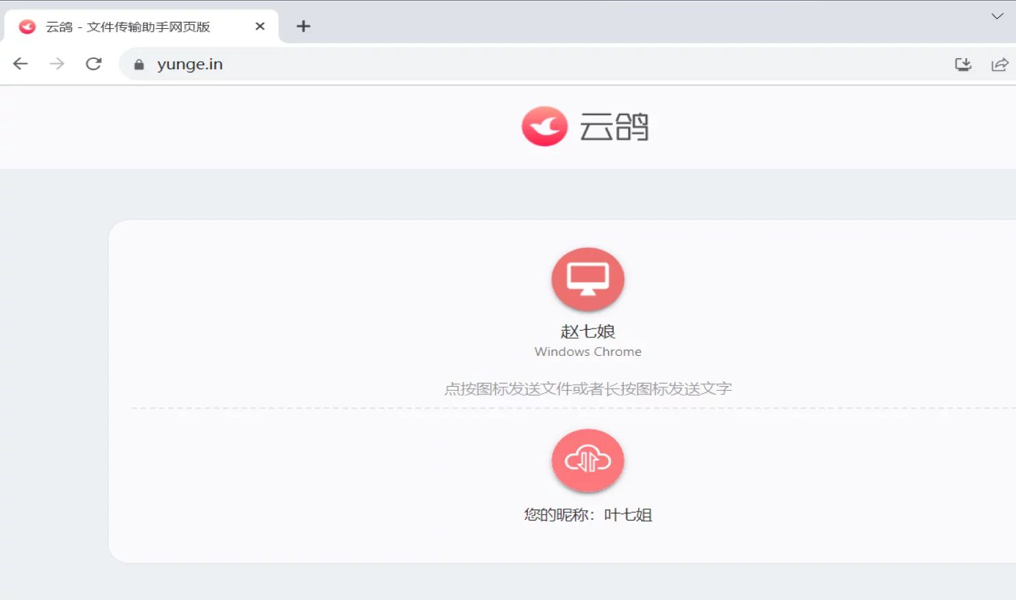The image size is (1016, 600).
Task: Click the red monitor icon for 赵七娘
Action: point(588,279)
